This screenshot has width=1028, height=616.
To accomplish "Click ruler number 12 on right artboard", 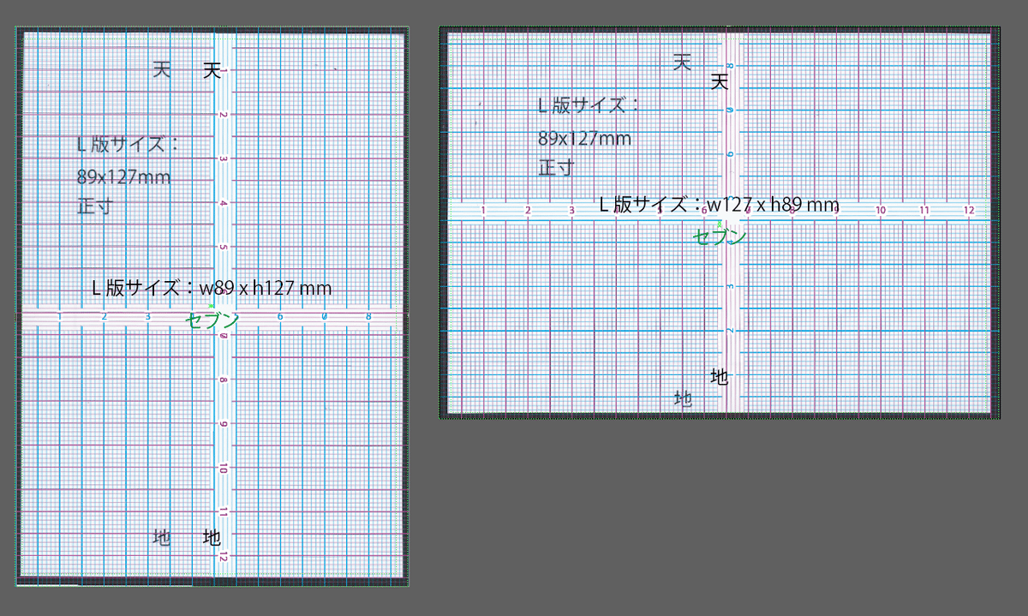I will coord(968,210).
